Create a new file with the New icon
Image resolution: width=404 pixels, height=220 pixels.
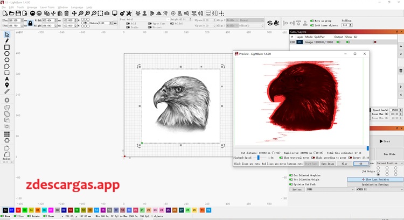point(5,13)
